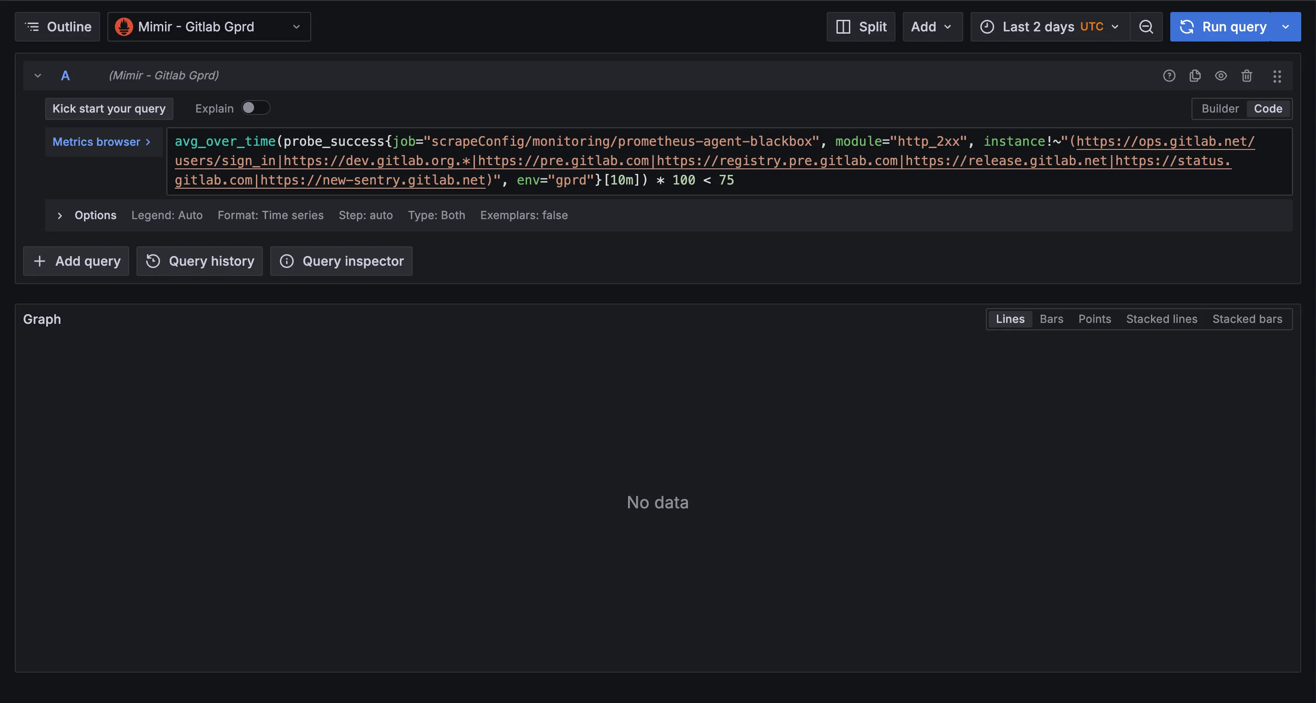Viewport: 1316px width, 703px height.
Task: Open the Mimir - Gitlab Gprd datasource picker
Action: click(209, 27)
